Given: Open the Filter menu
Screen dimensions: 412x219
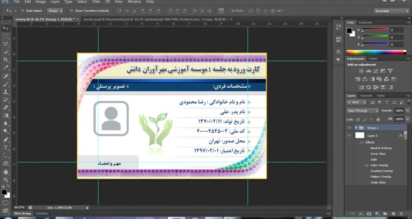Looking at the screenshot, I should click(96, 2).
